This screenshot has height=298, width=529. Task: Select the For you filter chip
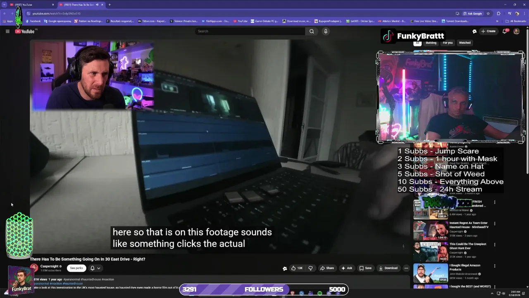coord(448,43)
